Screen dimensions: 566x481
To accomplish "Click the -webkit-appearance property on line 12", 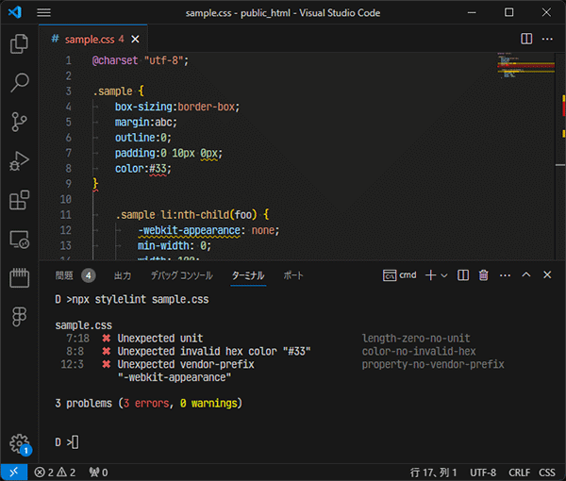I will pos(190,230).
